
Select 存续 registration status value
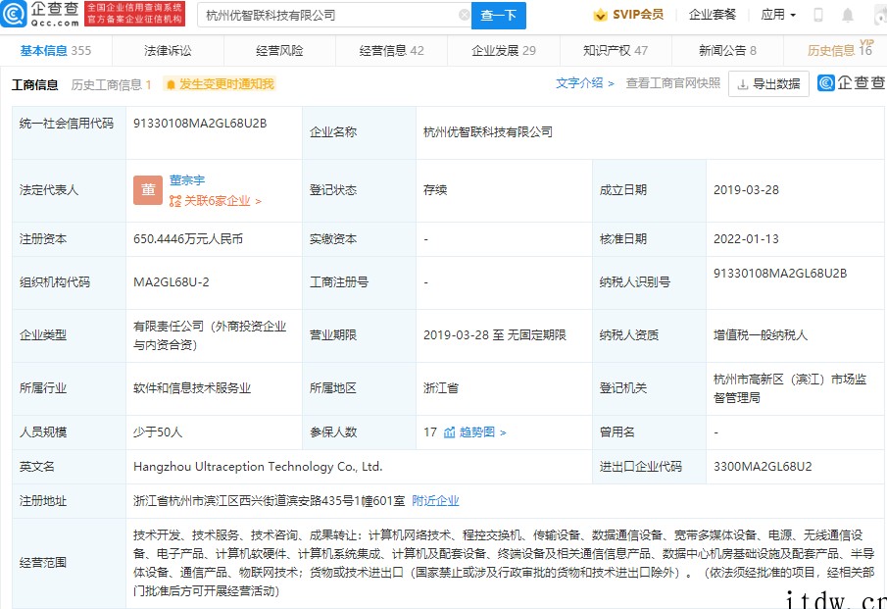coord(435,190)
